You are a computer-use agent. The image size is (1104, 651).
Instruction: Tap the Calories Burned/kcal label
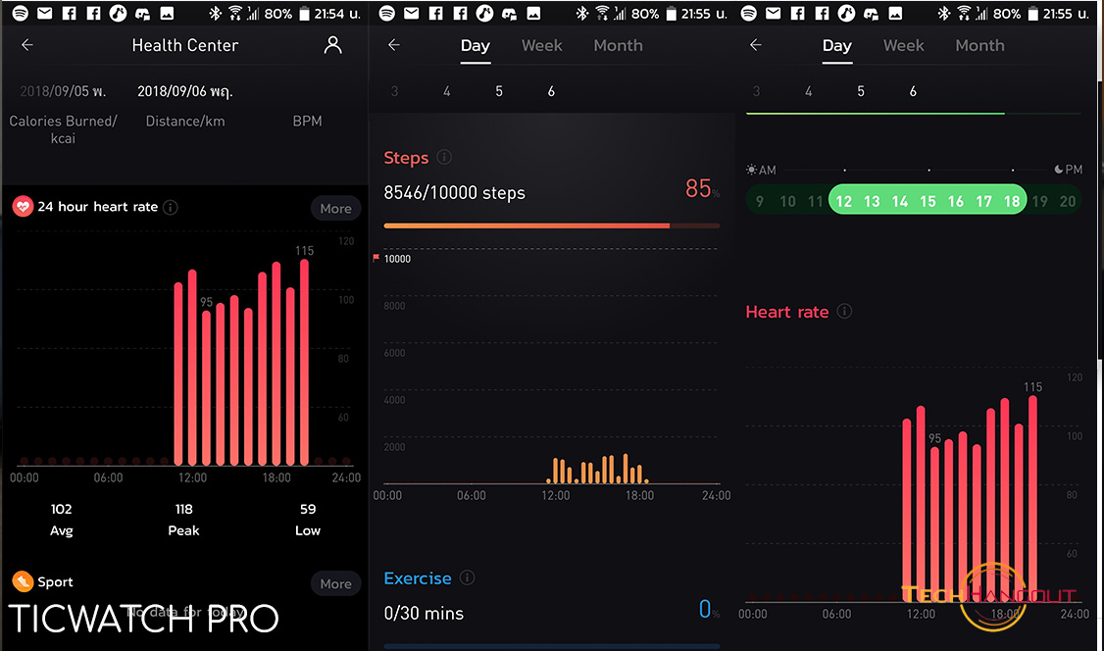(x=63, y=129)
